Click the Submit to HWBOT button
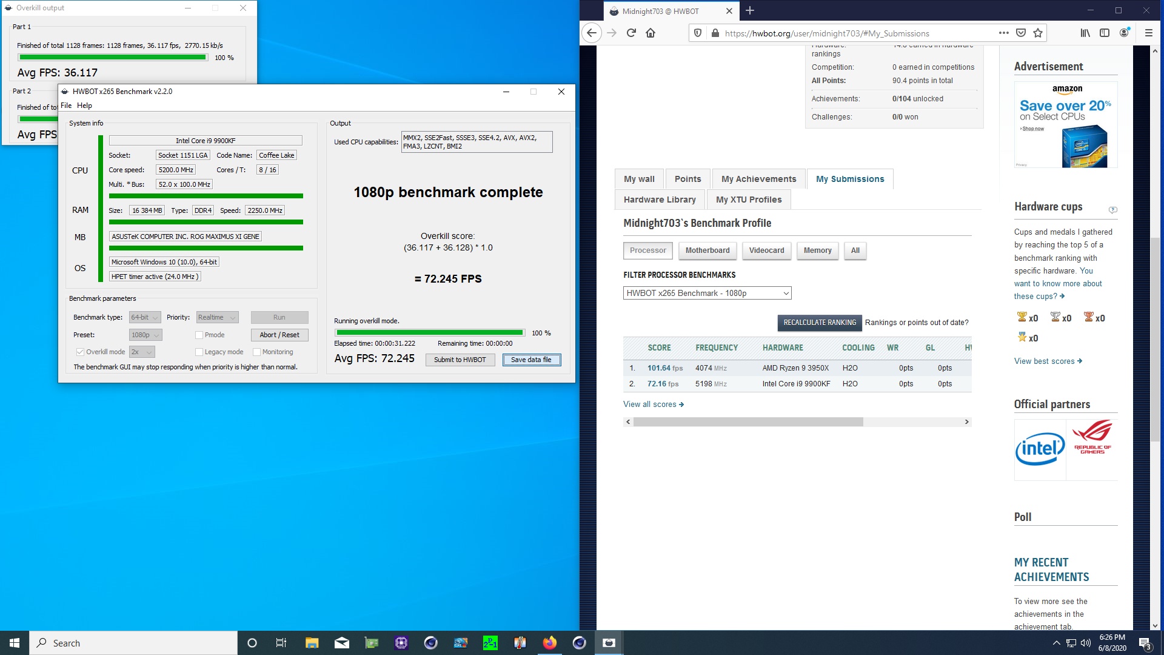This screenshot has height=655, width=1164. tap(460, 360)
